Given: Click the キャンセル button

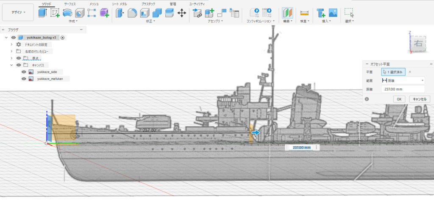Looking at the screenshot, I should tap(420, 99).
